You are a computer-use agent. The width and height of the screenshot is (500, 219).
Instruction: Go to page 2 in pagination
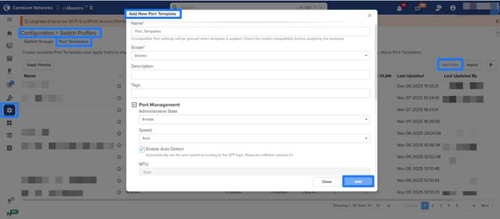[433, 206]
